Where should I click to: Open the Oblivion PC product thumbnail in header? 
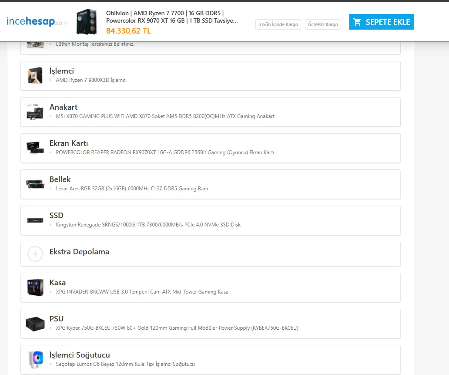tap(87, 22)
